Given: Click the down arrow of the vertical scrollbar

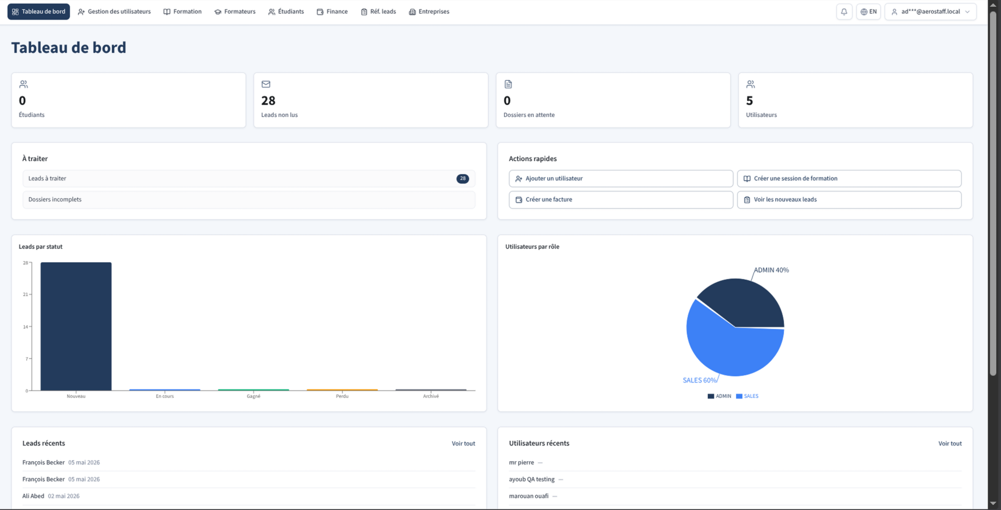Looking at the screenshot, I should [993, 503].
